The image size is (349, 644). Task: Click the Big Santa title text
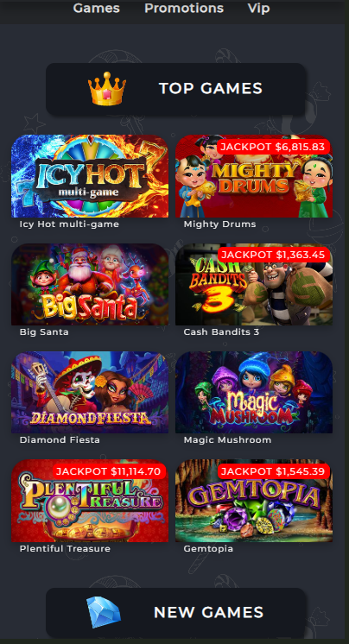(x=44, y=331)
